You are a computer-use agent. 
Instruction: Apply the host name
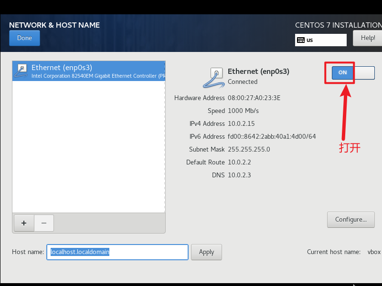206,252
